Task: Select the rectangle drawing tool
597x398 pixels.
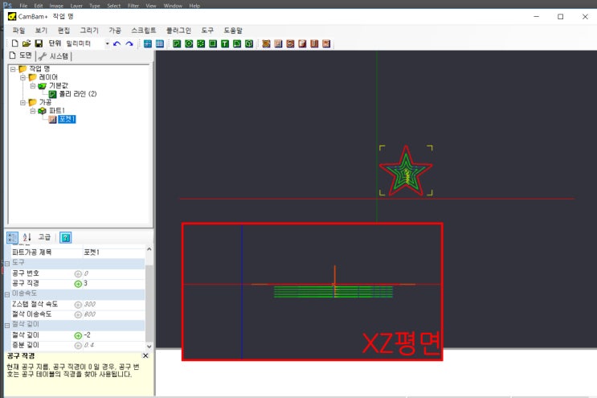Action: click(213, 43)
